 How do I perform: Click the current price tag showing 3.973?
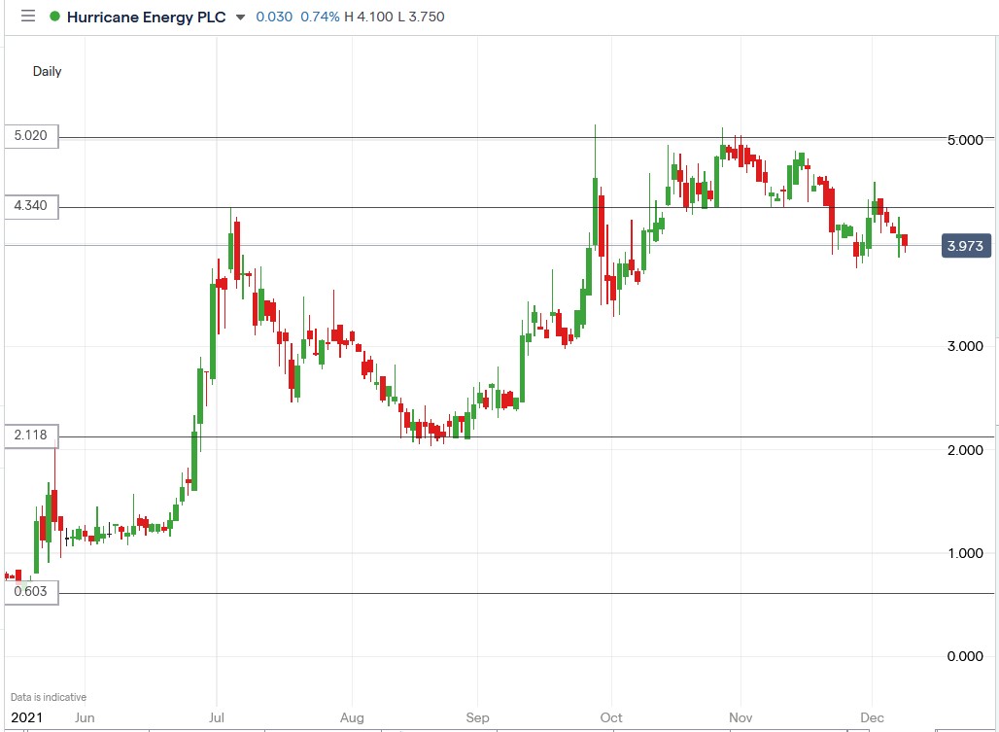pyautogui.click(x=965, y=246)
